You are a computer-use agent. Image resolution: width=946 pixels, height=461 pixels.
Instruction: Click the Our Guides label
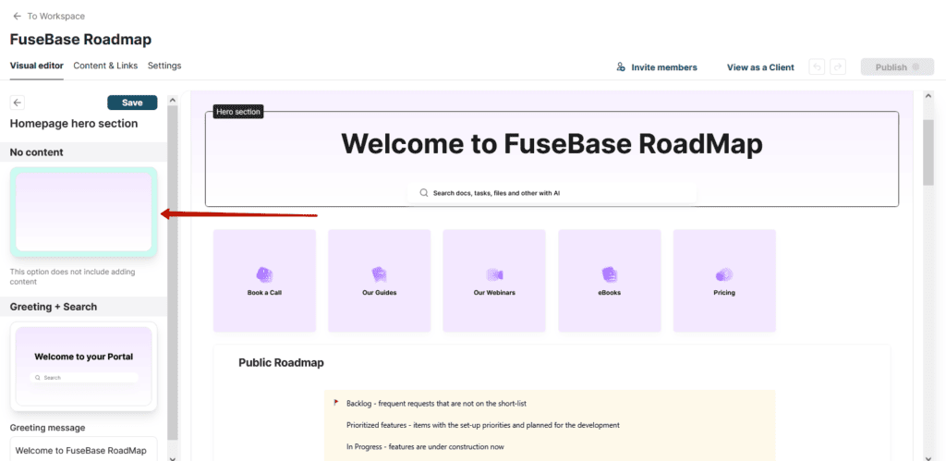[x=379, y=293]
